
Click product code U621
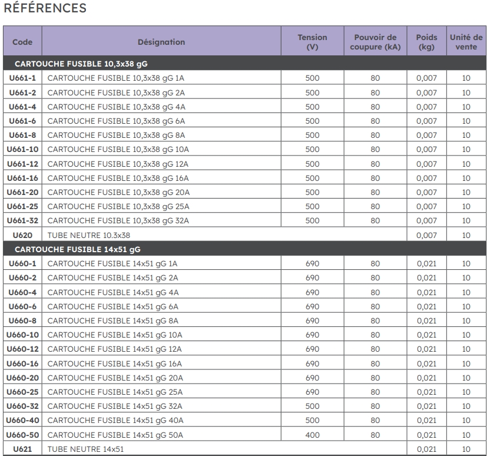coord(23,449)
